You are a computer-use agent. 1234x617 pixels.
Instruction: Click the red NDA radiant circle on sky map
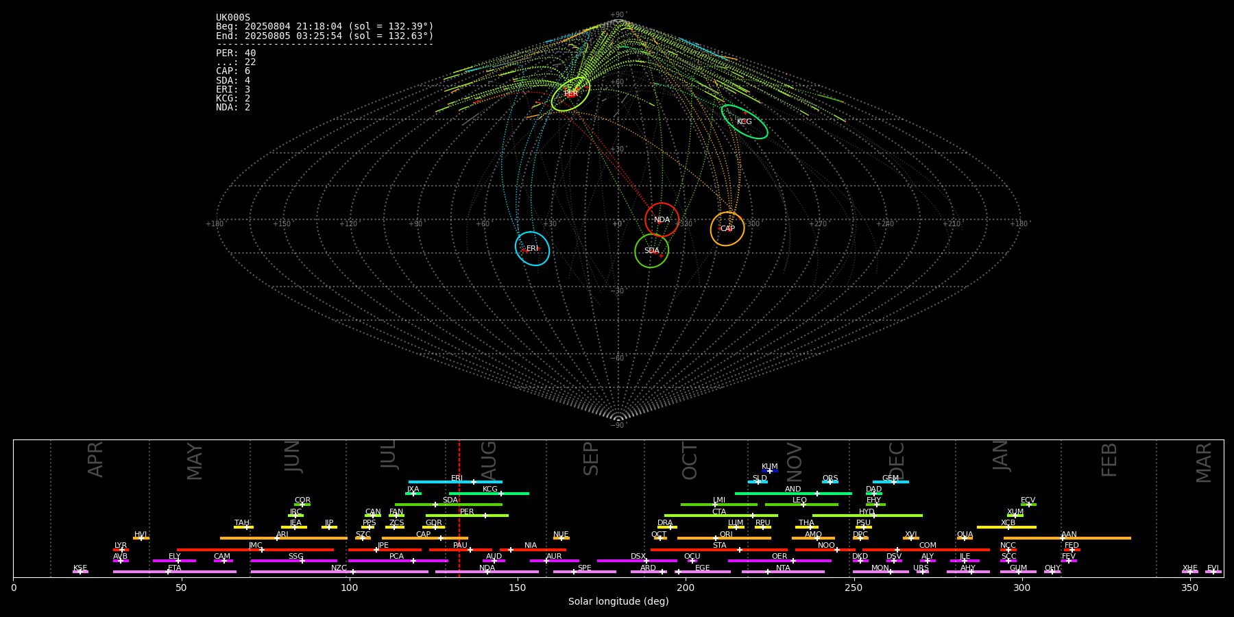(662, 220)
